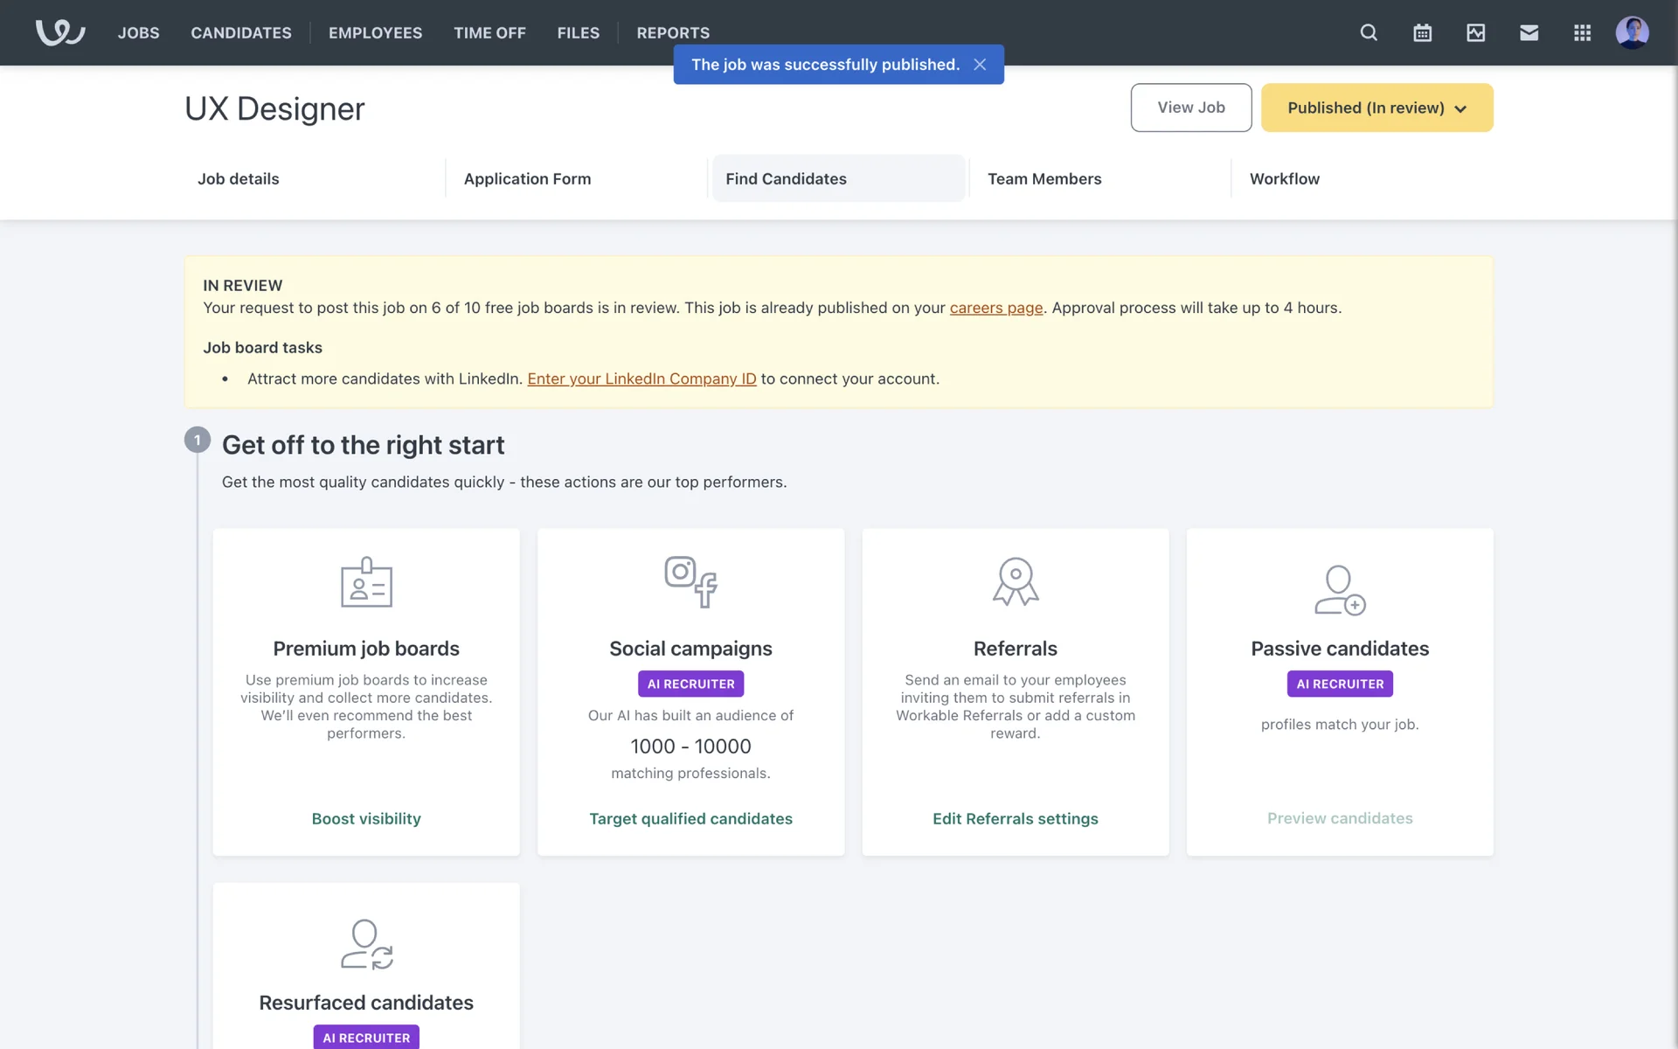Click Enter your LinkedIn Company ID link
The width and height of the screenshot is (1678, 1049).
click(641, 379)
